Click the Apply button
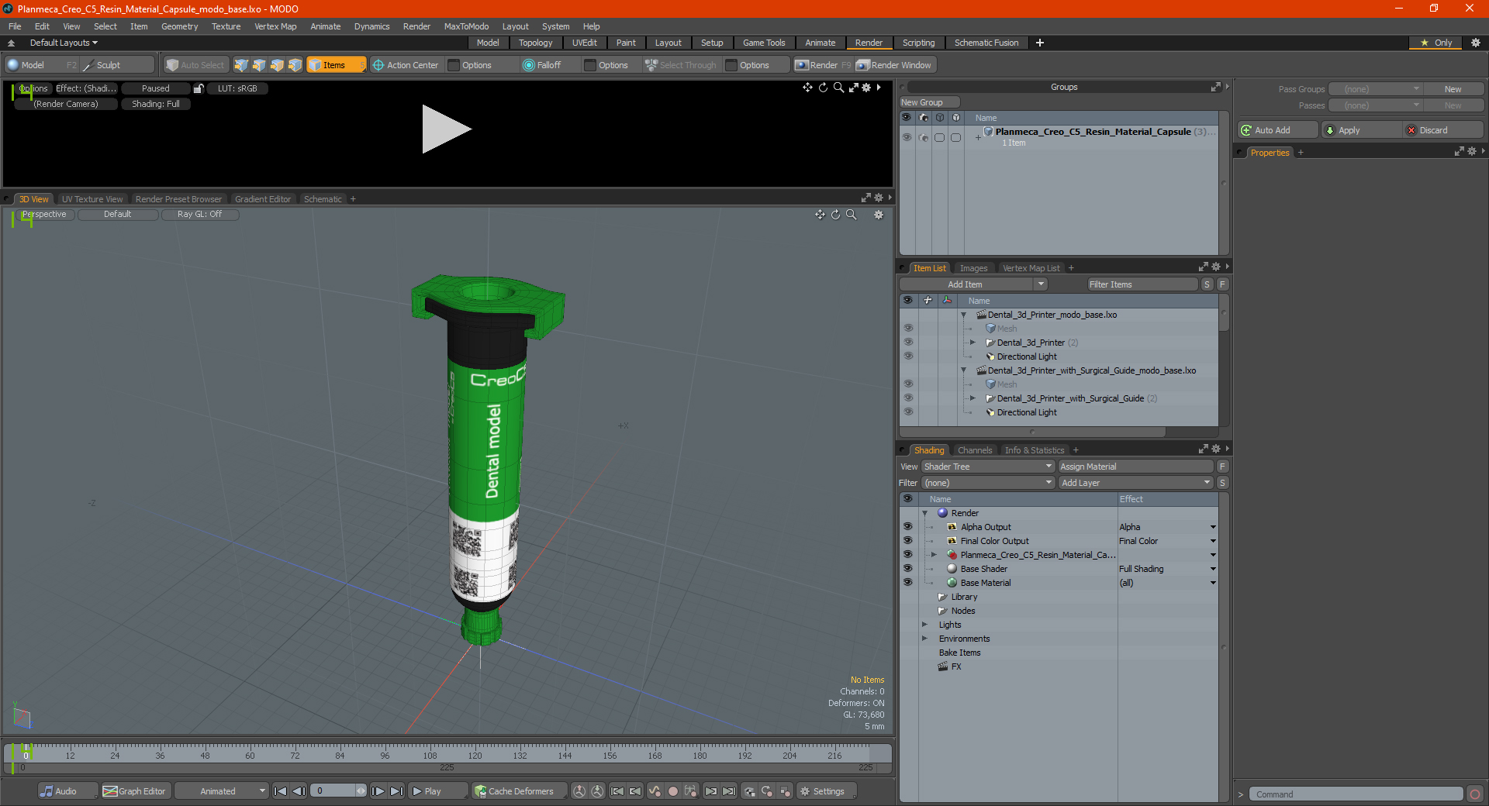This screenshot has height=806, width=1489. coord(1363,130)
